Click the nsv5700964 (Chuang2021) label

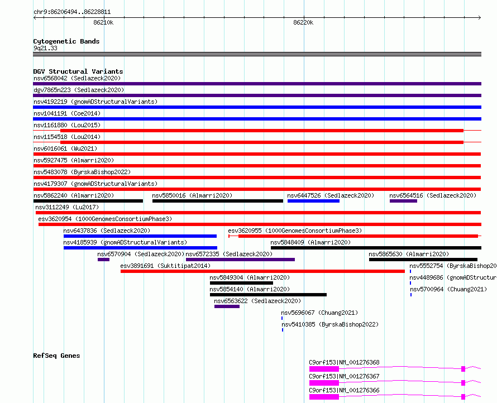pos(448,289)
